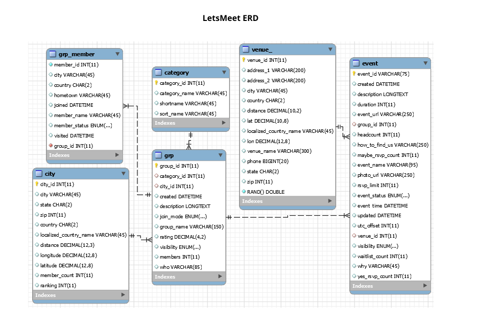The image size is (497, 322).
Task: Select the venue_name VARCHAR(300) column row
Action: tap(276, 151)
